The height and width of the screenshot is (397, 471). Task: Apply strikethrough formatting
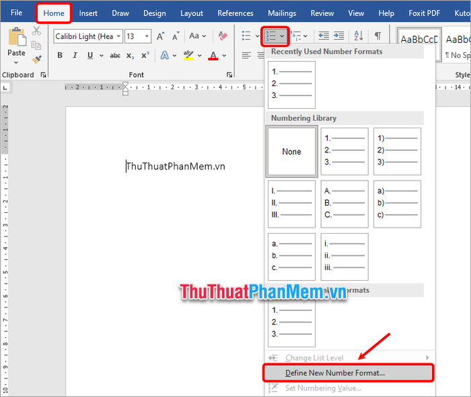(x=115, y=56)
